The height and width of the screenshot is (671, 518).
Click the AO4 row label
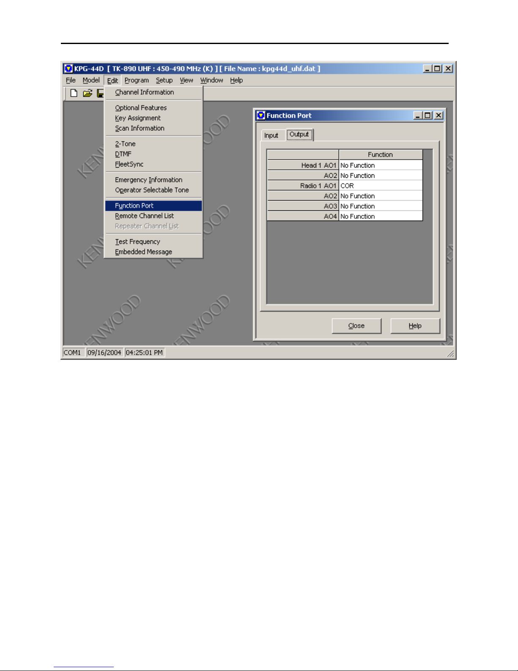coord(303,216)
